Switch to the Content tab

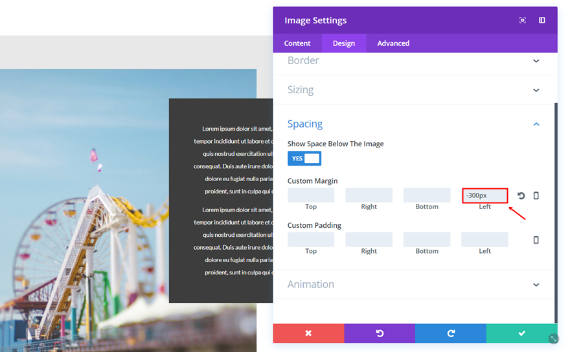click(x=297, y=43)
